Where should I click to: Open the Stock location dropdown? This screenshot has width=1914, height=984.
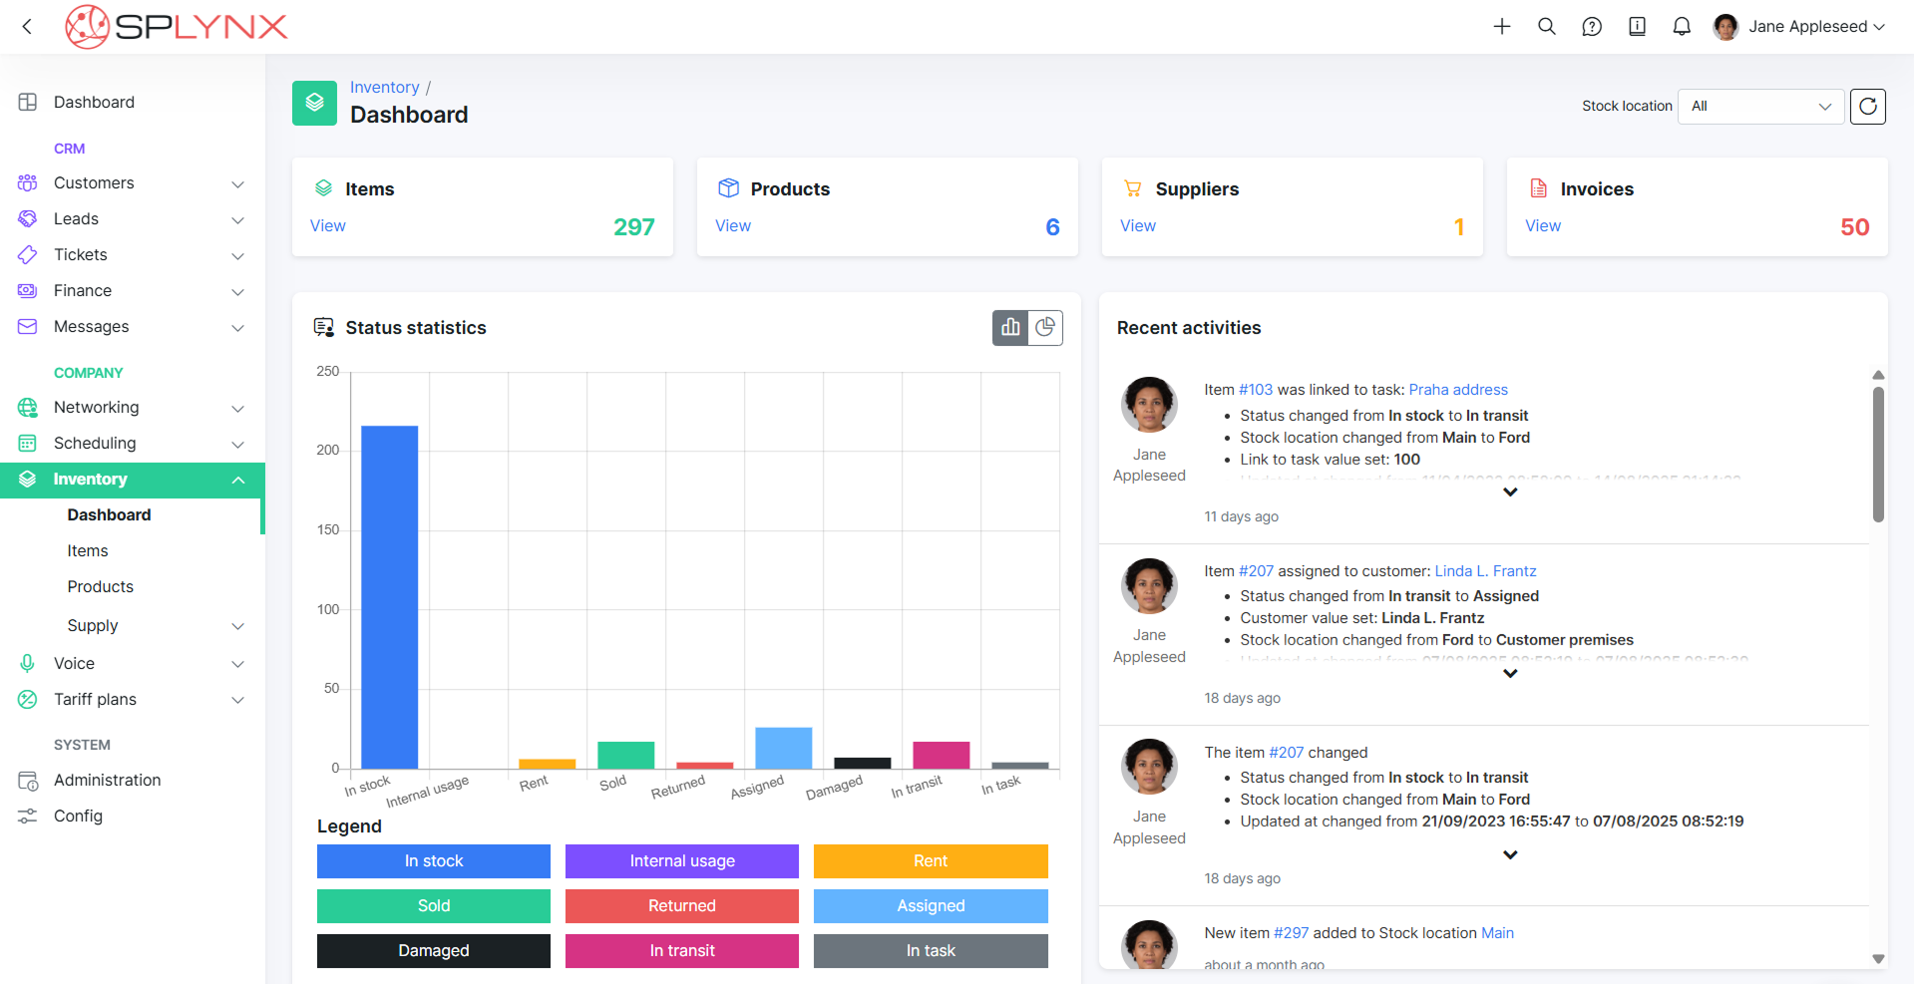(1760, 106)
